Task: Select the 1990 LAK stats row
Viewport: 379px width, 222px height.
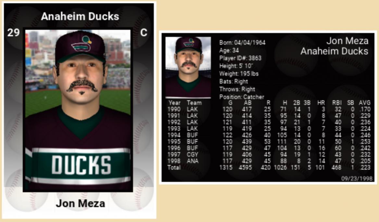Action: pyautogui.click(x=269, y=109)
